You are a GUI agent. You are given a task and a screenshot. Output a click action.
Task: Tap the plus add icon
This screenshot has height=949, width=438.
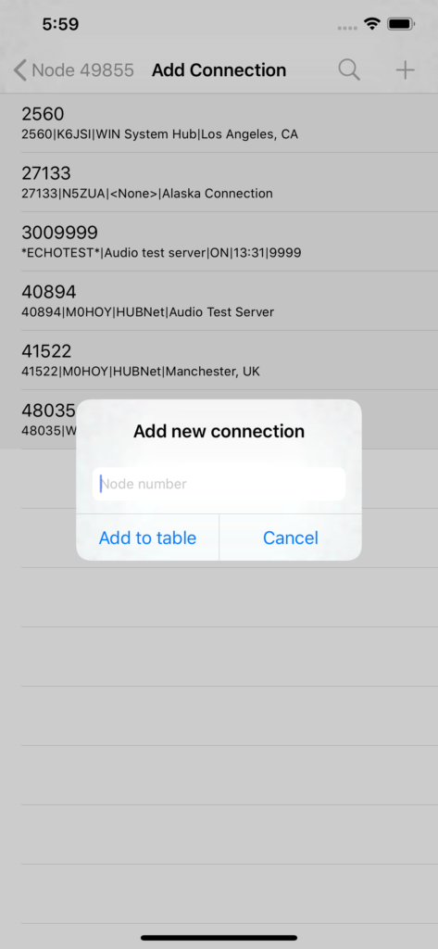tap(405, 70)
